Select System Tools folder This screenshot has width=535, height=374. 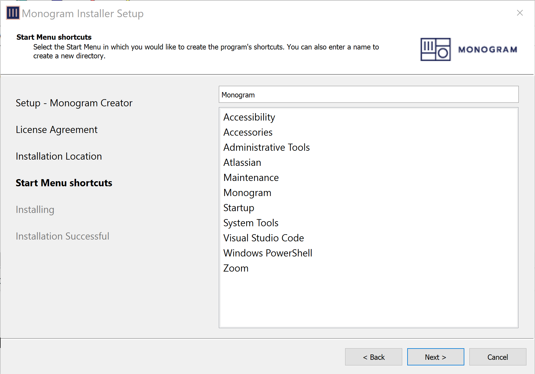251,223
